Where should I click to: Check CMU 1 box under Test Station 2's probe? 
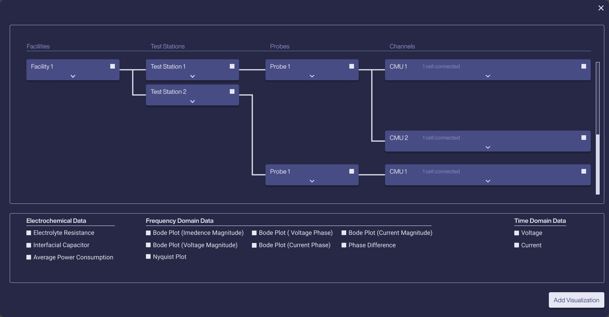coord(584,171)
